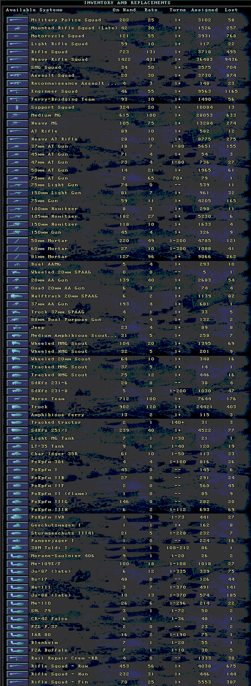Viewport: 251px width, 686px height.
Task: Select the PzKpfw II (flame) label
Action: click(x=59, y=494)
